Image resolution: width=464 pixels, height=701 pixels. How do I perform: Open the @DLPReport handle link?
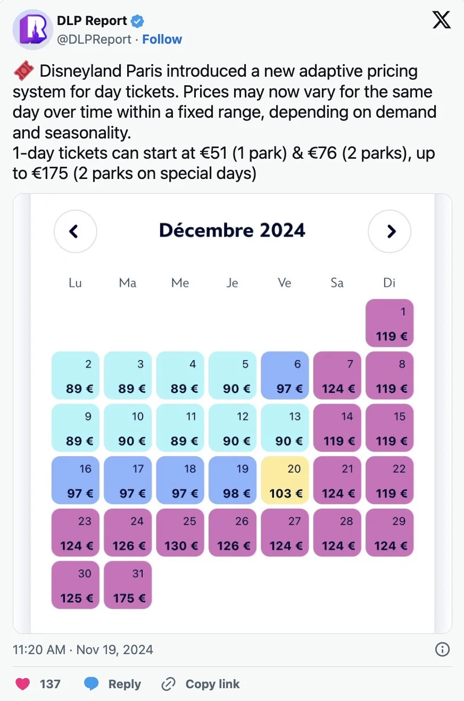[93, 39]
